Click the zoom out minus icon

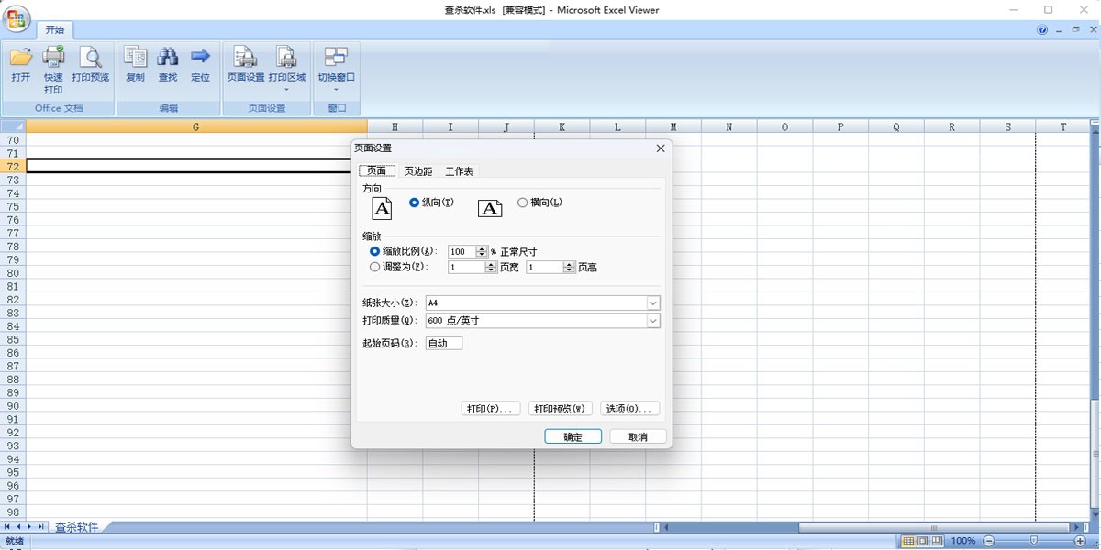[988, 541]
